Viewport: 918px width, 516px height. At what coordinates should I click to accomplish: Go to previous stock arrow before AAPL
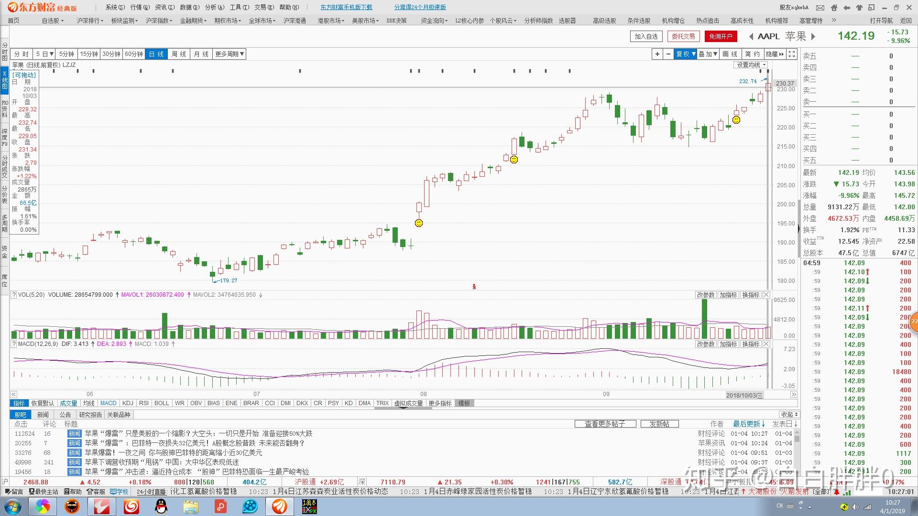[751, 36]
